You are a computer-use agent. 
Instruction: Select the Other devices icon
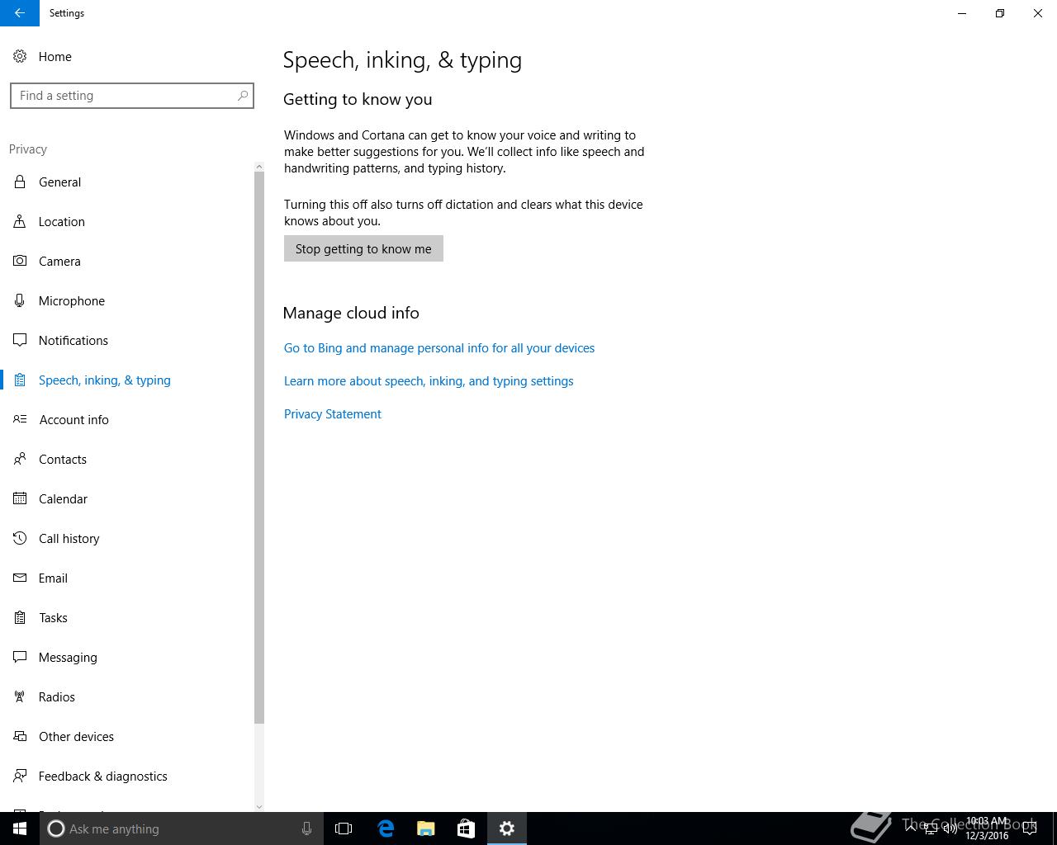(x=20, y=736)
